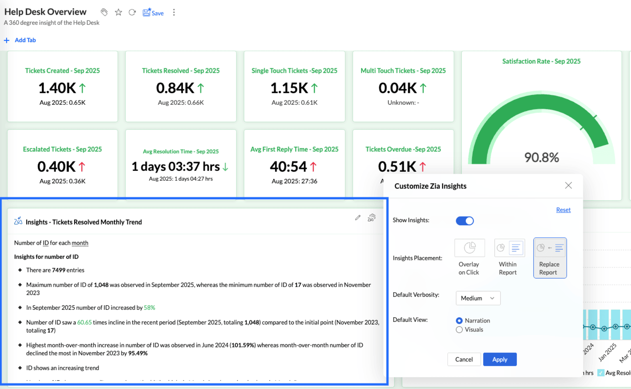Click the pencil edit icon on Insights widget
Screen dimensions: 631x389
click(x=358, y=218)
